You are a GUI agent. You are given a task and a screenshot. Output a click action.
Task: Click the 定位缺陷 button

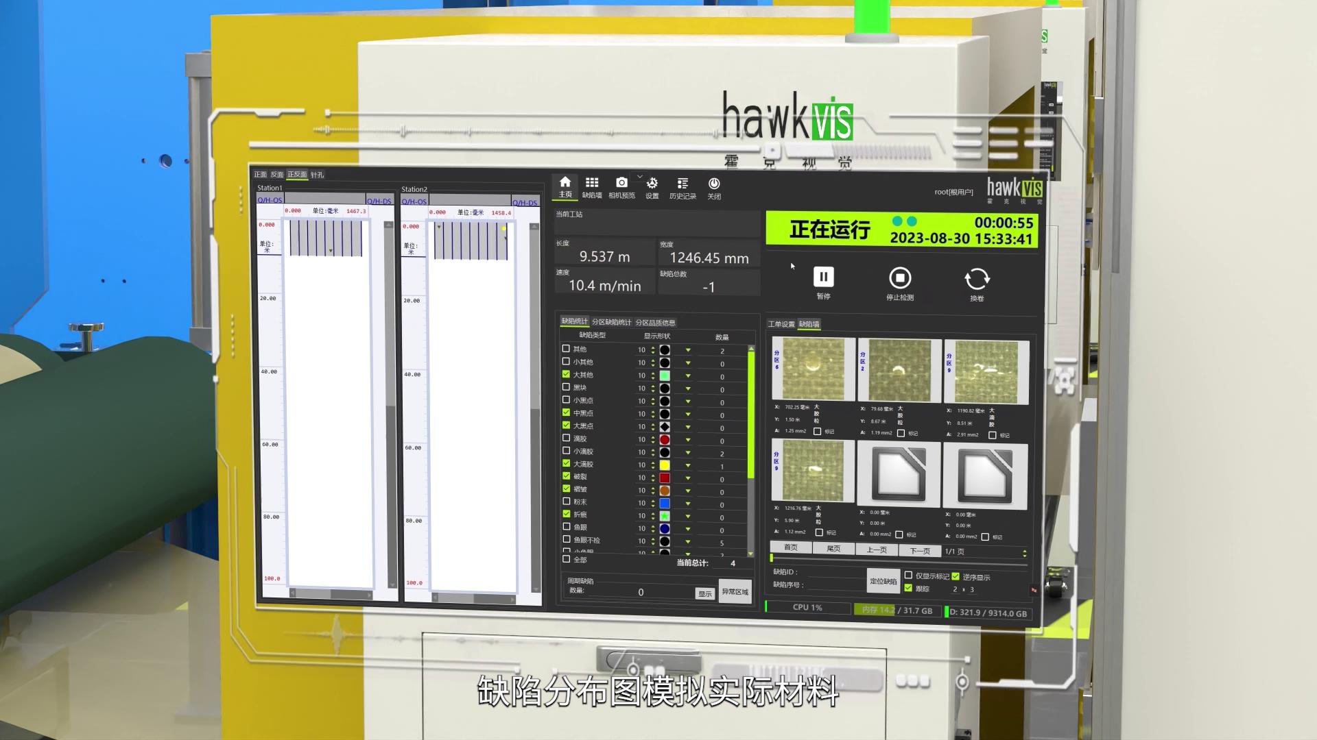(x=883, y=581)
